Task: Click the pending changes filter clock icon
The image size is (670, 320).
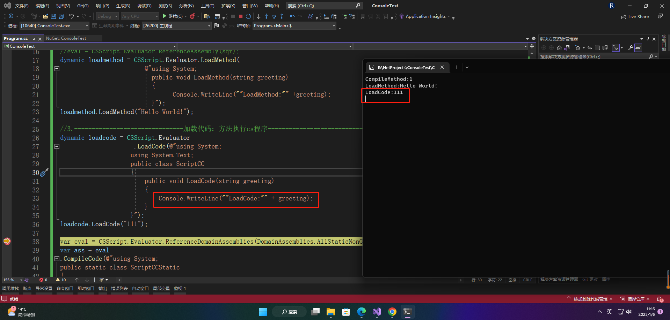Action: click(x=577, y=48)
